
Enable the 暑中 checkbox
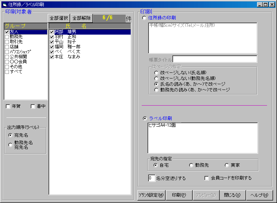33,106
